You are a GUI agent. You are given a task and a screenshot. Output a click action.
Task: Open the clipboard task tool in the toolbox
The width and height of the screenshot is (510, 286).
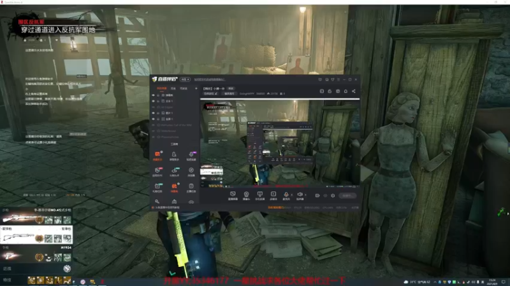click(191, 187)
